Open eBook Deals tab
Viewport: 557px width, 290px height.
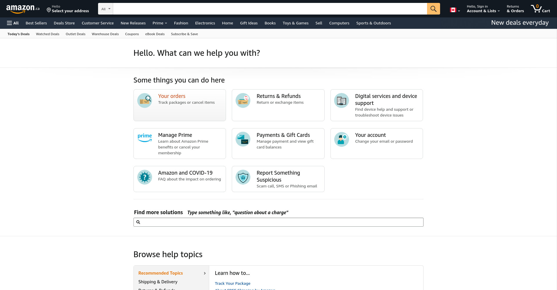pos(155,34)
